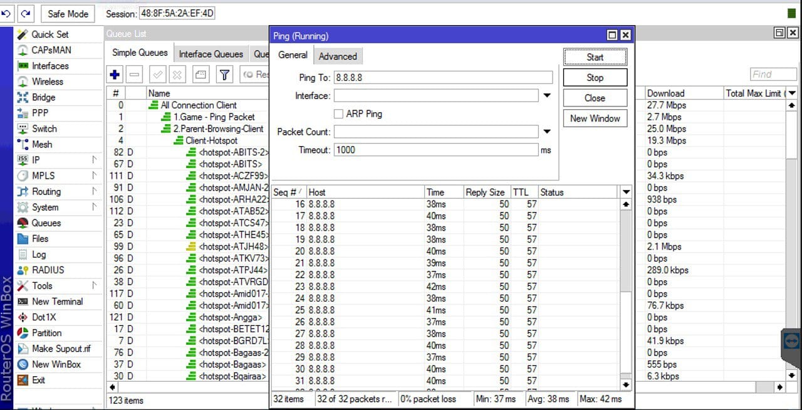Expand System submenu
Viewport: 802px width, 410px height.
95,207
